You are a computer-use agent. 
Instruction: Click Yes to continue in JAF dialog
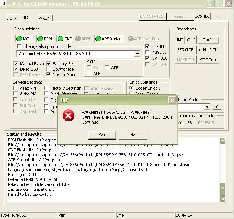click(102, 135)
